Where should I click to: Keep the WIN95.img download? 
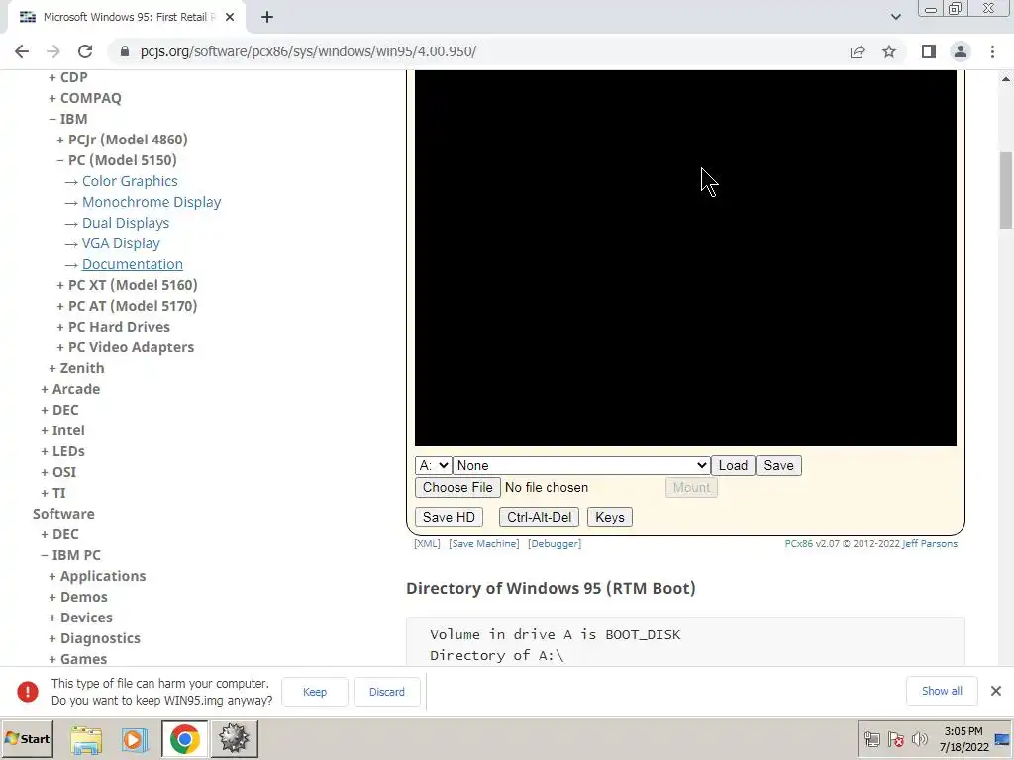[315, 692]
